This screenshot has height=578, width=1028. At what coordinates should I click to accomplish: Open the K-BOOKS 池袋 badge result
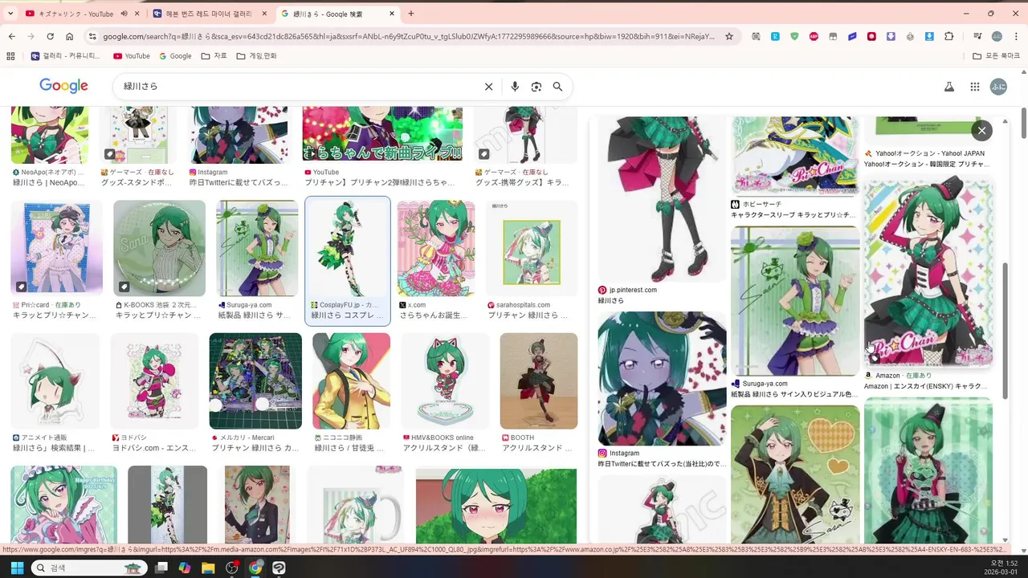coord(159,249)
